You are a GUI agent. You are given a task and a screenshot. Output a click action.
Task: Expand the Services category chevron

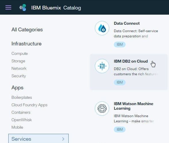[x=63, y=139]
